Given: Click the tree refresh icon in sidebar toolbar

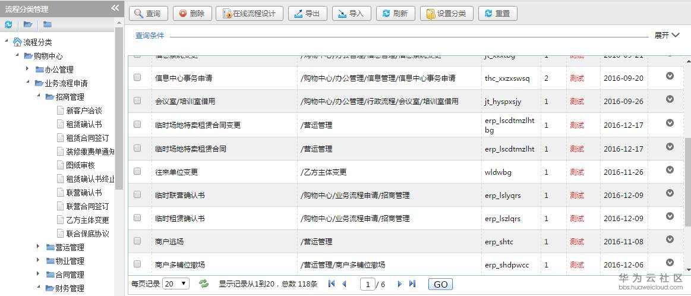Looking at the screenshot, I should (8, 25).
